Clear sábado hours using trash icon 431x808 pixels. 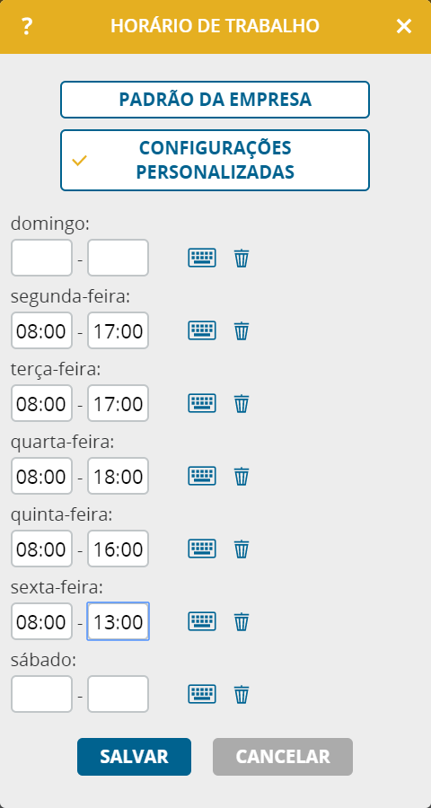242,694
